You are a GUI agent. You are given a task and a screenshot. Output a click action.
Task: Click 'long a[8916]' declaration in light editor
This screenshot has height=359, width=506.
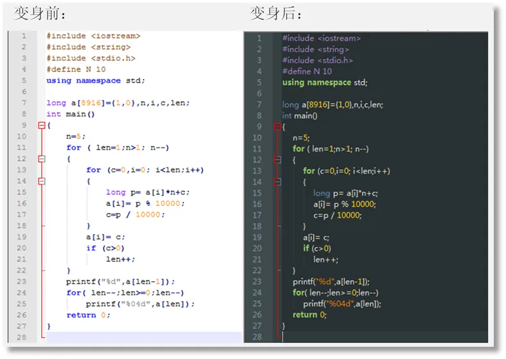point(118,103)
